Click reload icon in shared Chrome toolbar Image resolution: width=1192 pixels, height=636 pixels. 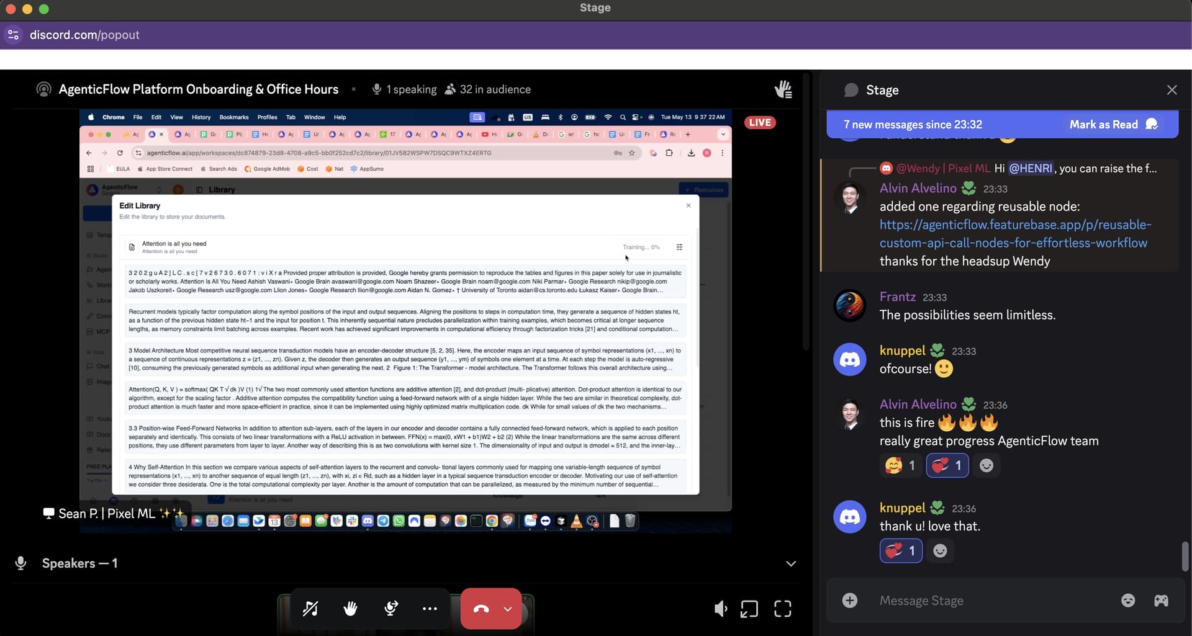(x=120, y=153)
